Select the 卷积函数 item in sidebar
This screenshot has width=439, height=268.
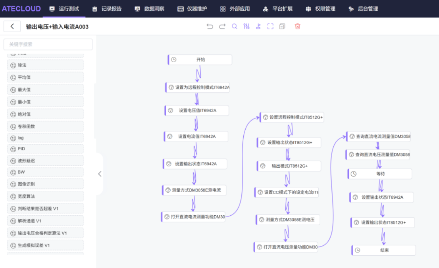[45, 126]
